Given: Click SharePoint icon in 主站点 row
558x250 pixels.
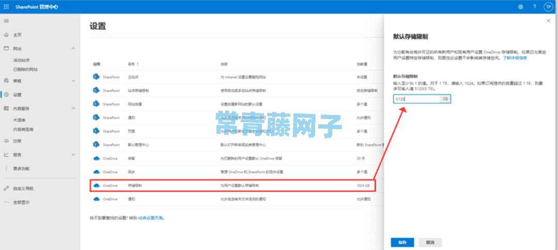Looking at the screenshot, I should tap(96, 77).
